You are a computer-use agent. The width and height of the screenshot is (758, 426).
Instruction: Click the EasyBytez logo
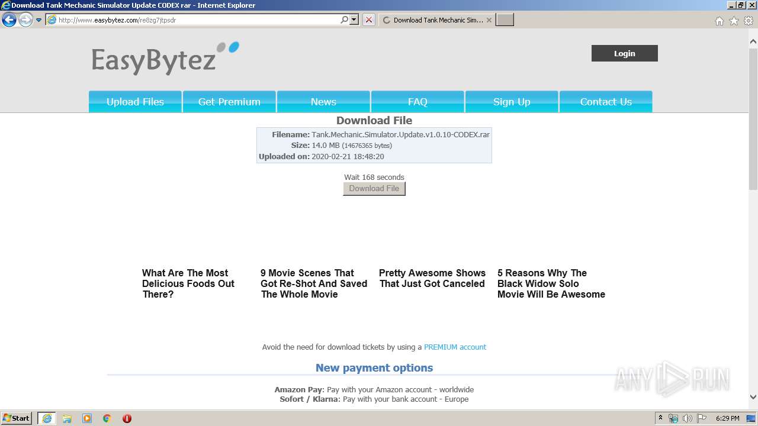point(165,59)
